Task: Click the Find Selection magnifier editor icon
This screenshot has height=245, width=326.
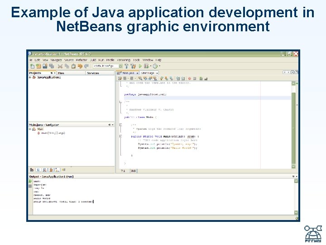Action: click(140, 78)
